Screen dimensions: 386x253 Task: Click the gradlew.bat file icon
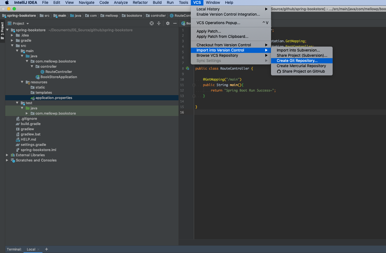(18, 134)
